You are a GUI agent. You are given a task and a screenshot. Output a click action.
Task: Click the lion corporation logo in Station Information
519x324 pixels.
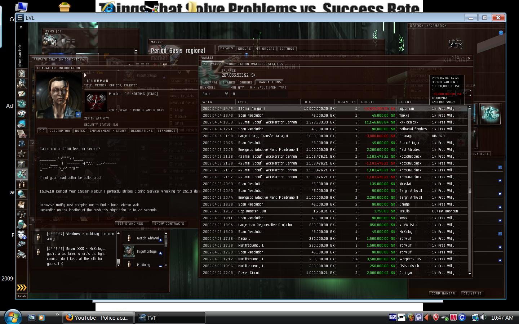pos(455,44)
